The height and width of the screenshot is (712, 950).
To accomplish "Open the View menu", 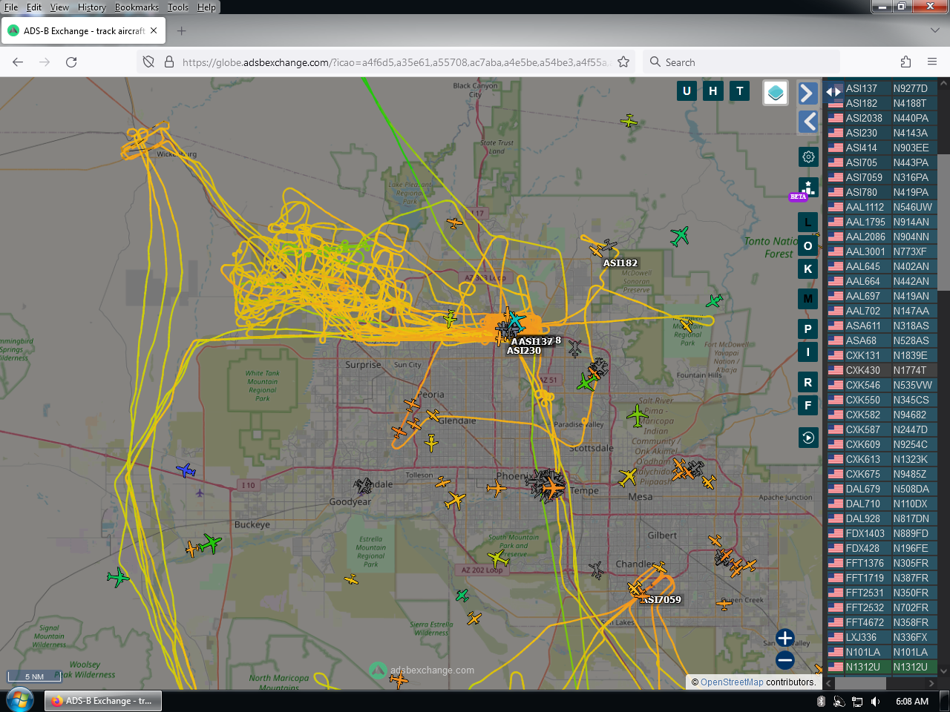I will tap(59, 7).
